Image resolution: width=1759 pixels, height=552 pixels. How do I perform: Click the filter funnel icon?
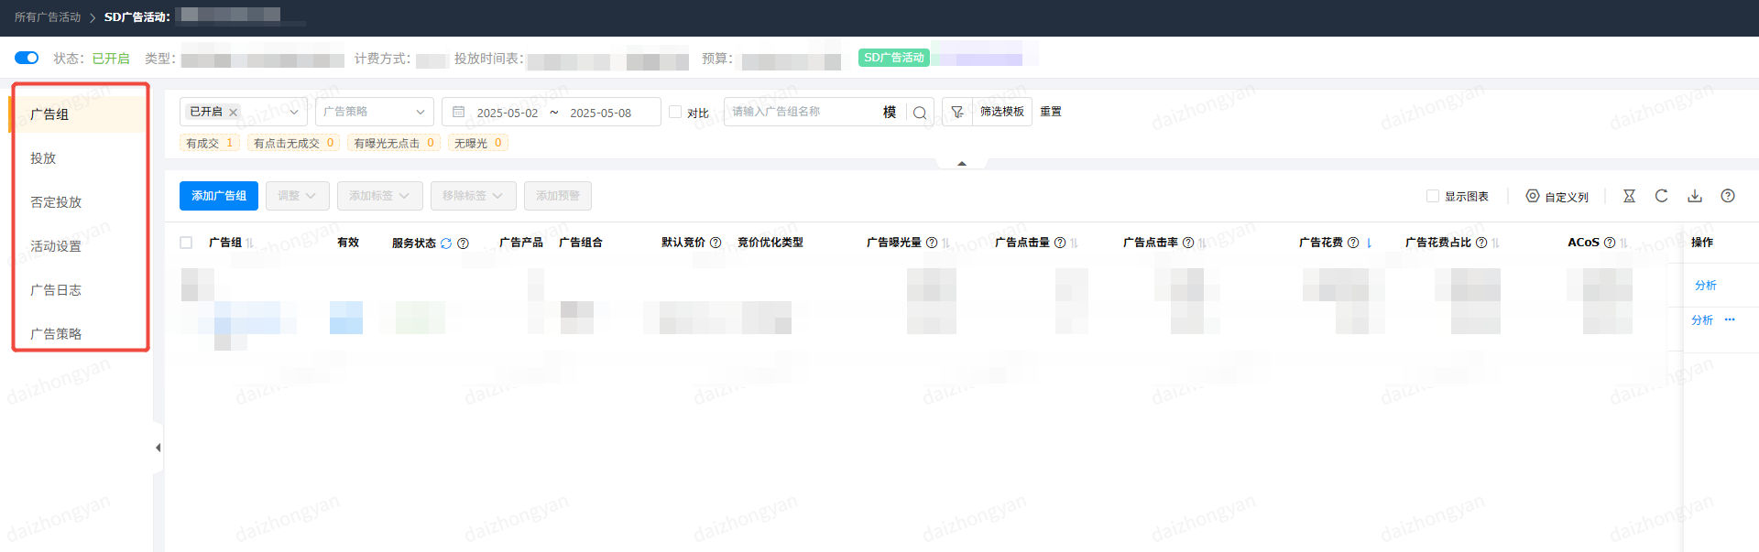pos(957,112)
